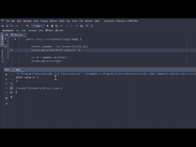Viewport: 196px width, 147px height.
Task: Click the com breadcrumb
Action: point(24,31)
